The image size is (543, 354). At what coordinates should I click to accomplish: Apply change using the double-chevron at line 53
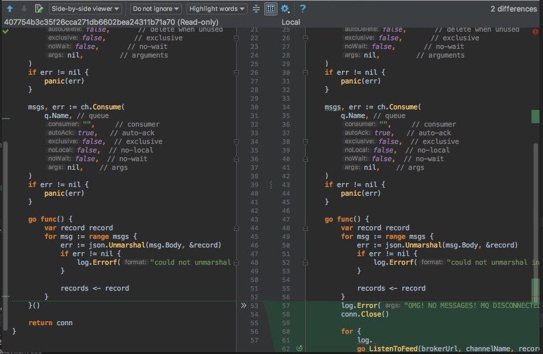(244, 305)
